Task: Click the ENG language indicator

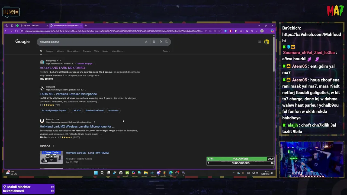Action: click(x=248, y=173)
